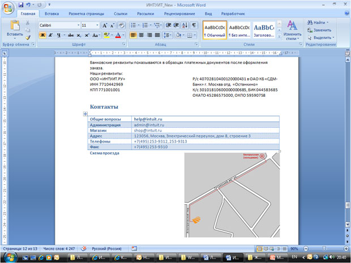
Task: Expand the borders dropdown arrow
Action: 195,35
